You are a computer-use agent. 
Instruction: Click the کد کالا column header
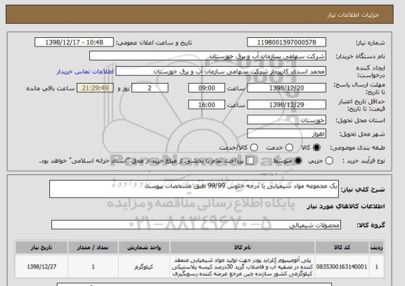tap(342, 247)
